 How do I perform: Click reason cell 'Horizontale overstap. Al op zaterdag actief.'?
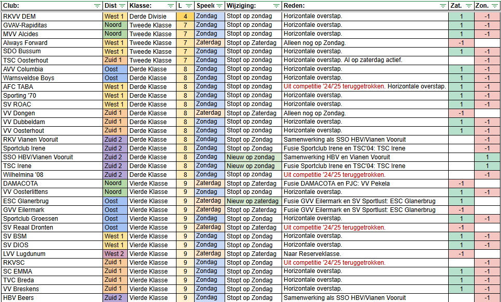(365, 61)
